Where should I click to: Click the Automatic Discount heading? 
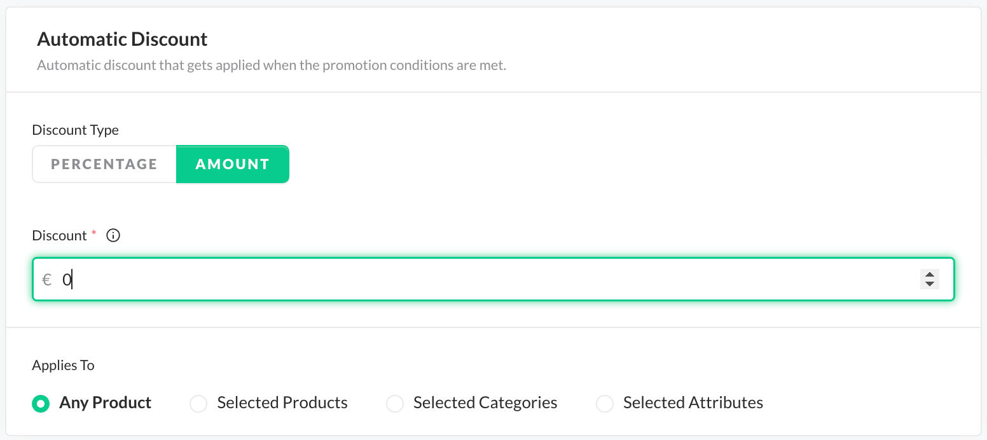[x=122, y=39]
